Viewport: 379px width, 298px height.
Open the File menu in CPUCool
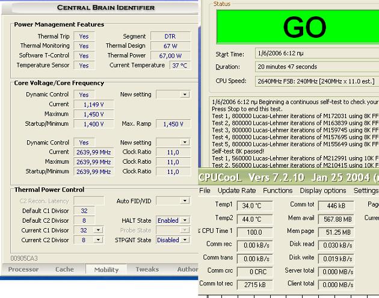(x=205, y=191)
